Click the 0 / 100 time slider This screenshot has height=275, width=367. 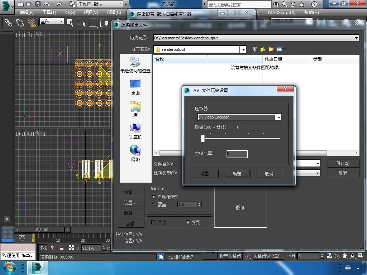coord(42,230)
